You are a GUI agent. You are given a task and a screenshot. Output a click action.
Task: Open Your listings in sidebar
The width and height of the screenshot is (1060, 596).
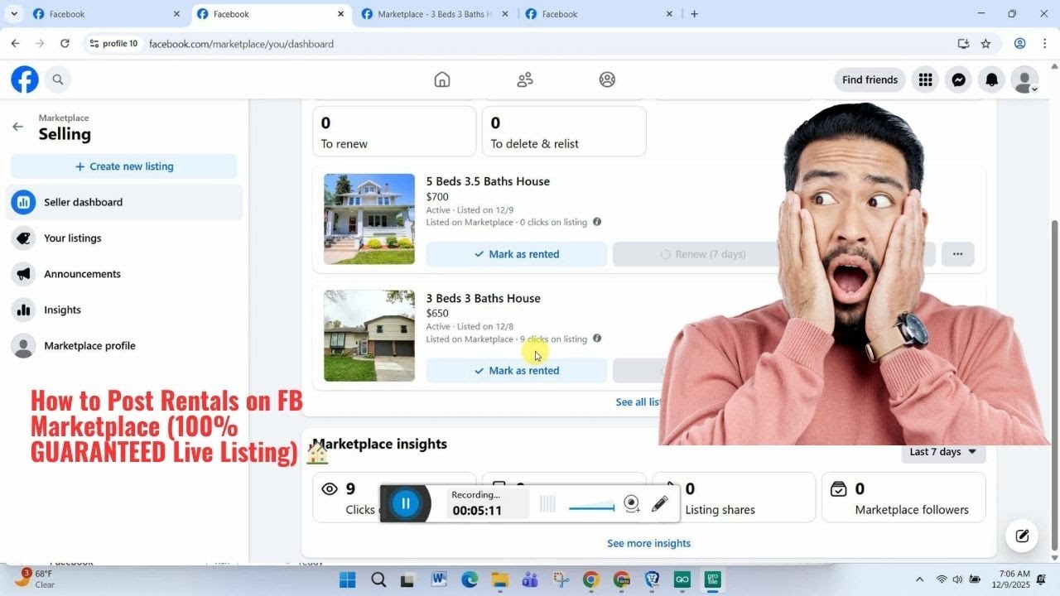(124, 238)
